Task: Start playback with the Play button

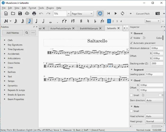Action: pyautogui.click(x=116, y=13)
